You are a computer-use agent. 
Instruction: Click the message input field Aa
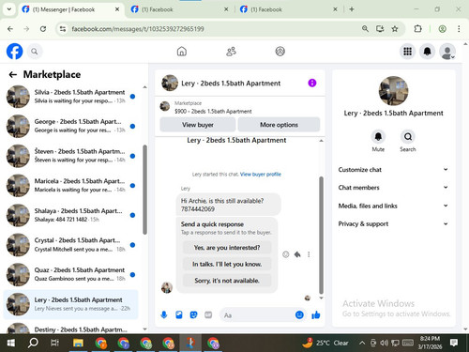[257, 315]
